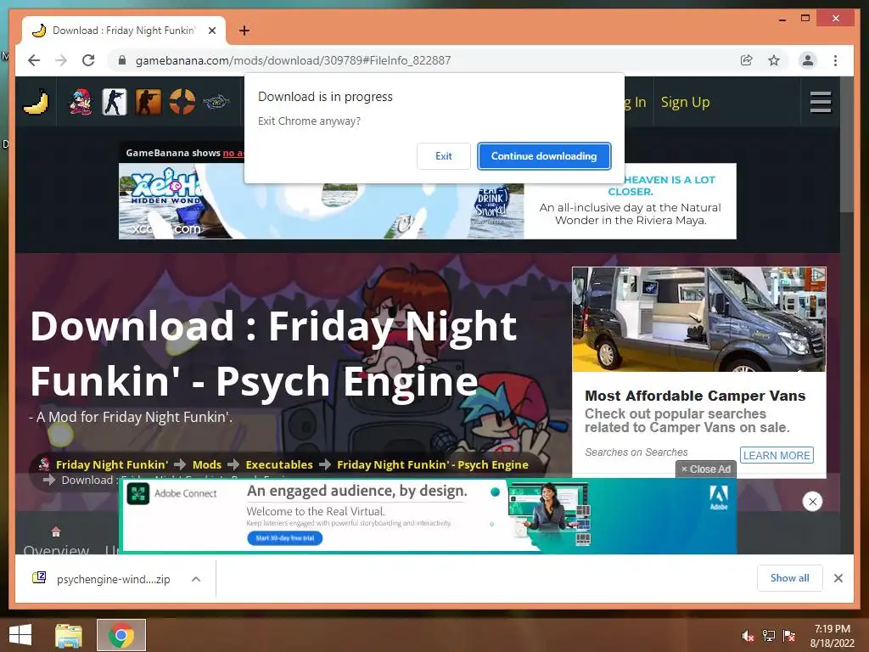The height and width of the screenshot is (652, 869).
Task: Click the Exit button in dialog
Action: 443,156
